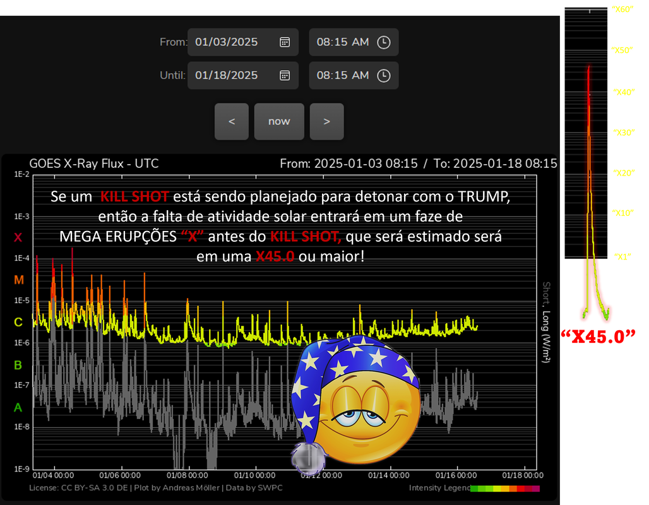Click the '1E-6' y-axis tick label
Viewport: 649px width, 505px height.
click(x=22, y=343)
